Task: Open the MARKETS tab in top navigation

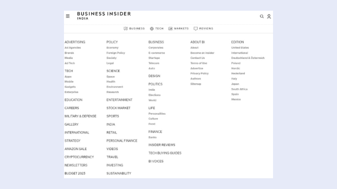Action: click(x=181, y=29)
